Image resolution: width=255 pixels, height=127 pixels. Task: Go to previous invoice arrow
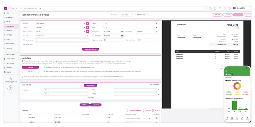point(135,15)
